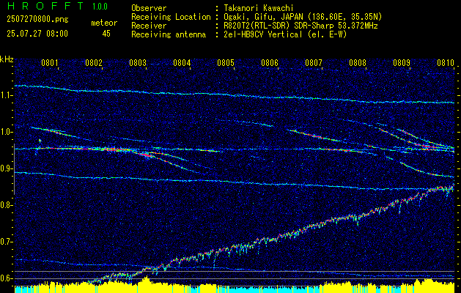Click the 0.8 frequency axis label
The width and height of the screenshot is (461, 293).
(x=6, y=205)
